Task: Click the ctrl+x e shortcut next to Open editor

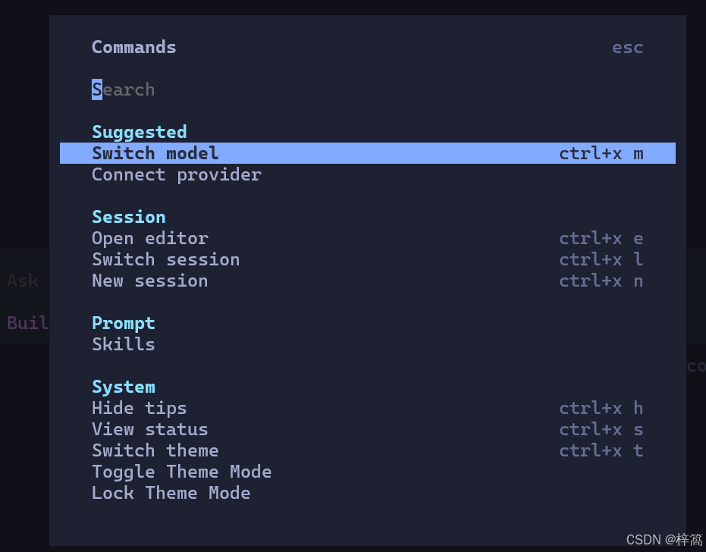Action: (601, 238)
